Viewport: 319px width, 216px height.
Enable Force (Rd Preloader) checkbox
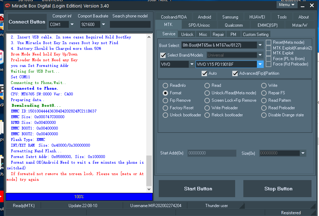pos(269,64)
